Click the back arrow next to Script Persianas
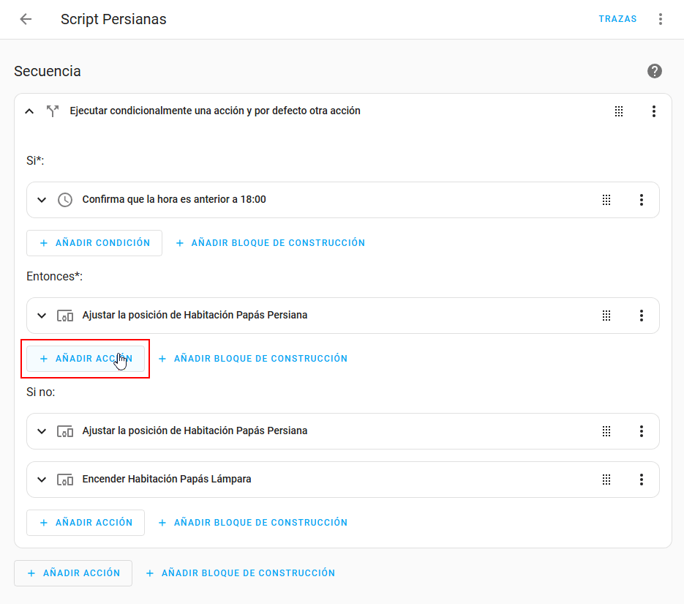Image resolution: width=684 pixels, height=604 pixels. point(26,20)
